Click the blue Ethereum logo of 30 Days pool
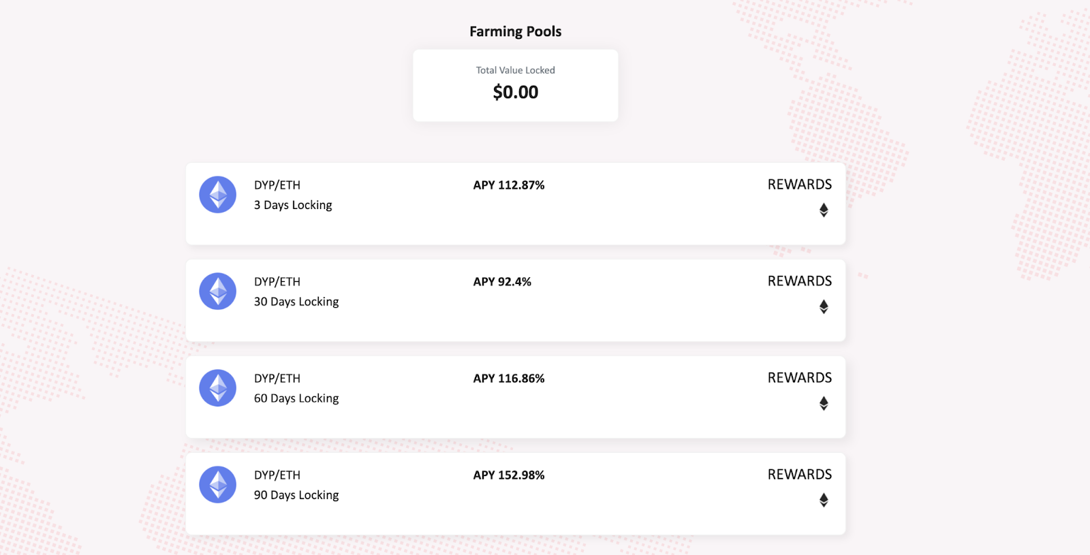 pyautogui.click(x=218, y=291)
